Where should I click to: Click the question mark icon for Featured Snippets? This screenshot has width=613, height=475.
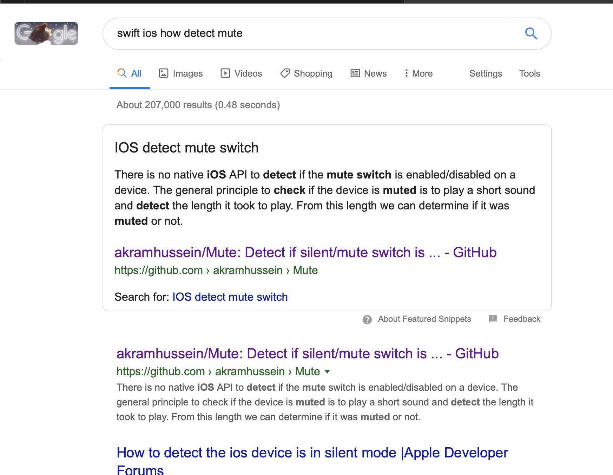point(367,319)
